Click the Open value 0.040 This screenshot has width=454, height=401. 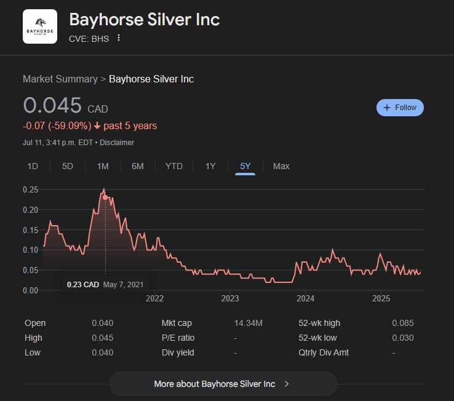[103, 323]
